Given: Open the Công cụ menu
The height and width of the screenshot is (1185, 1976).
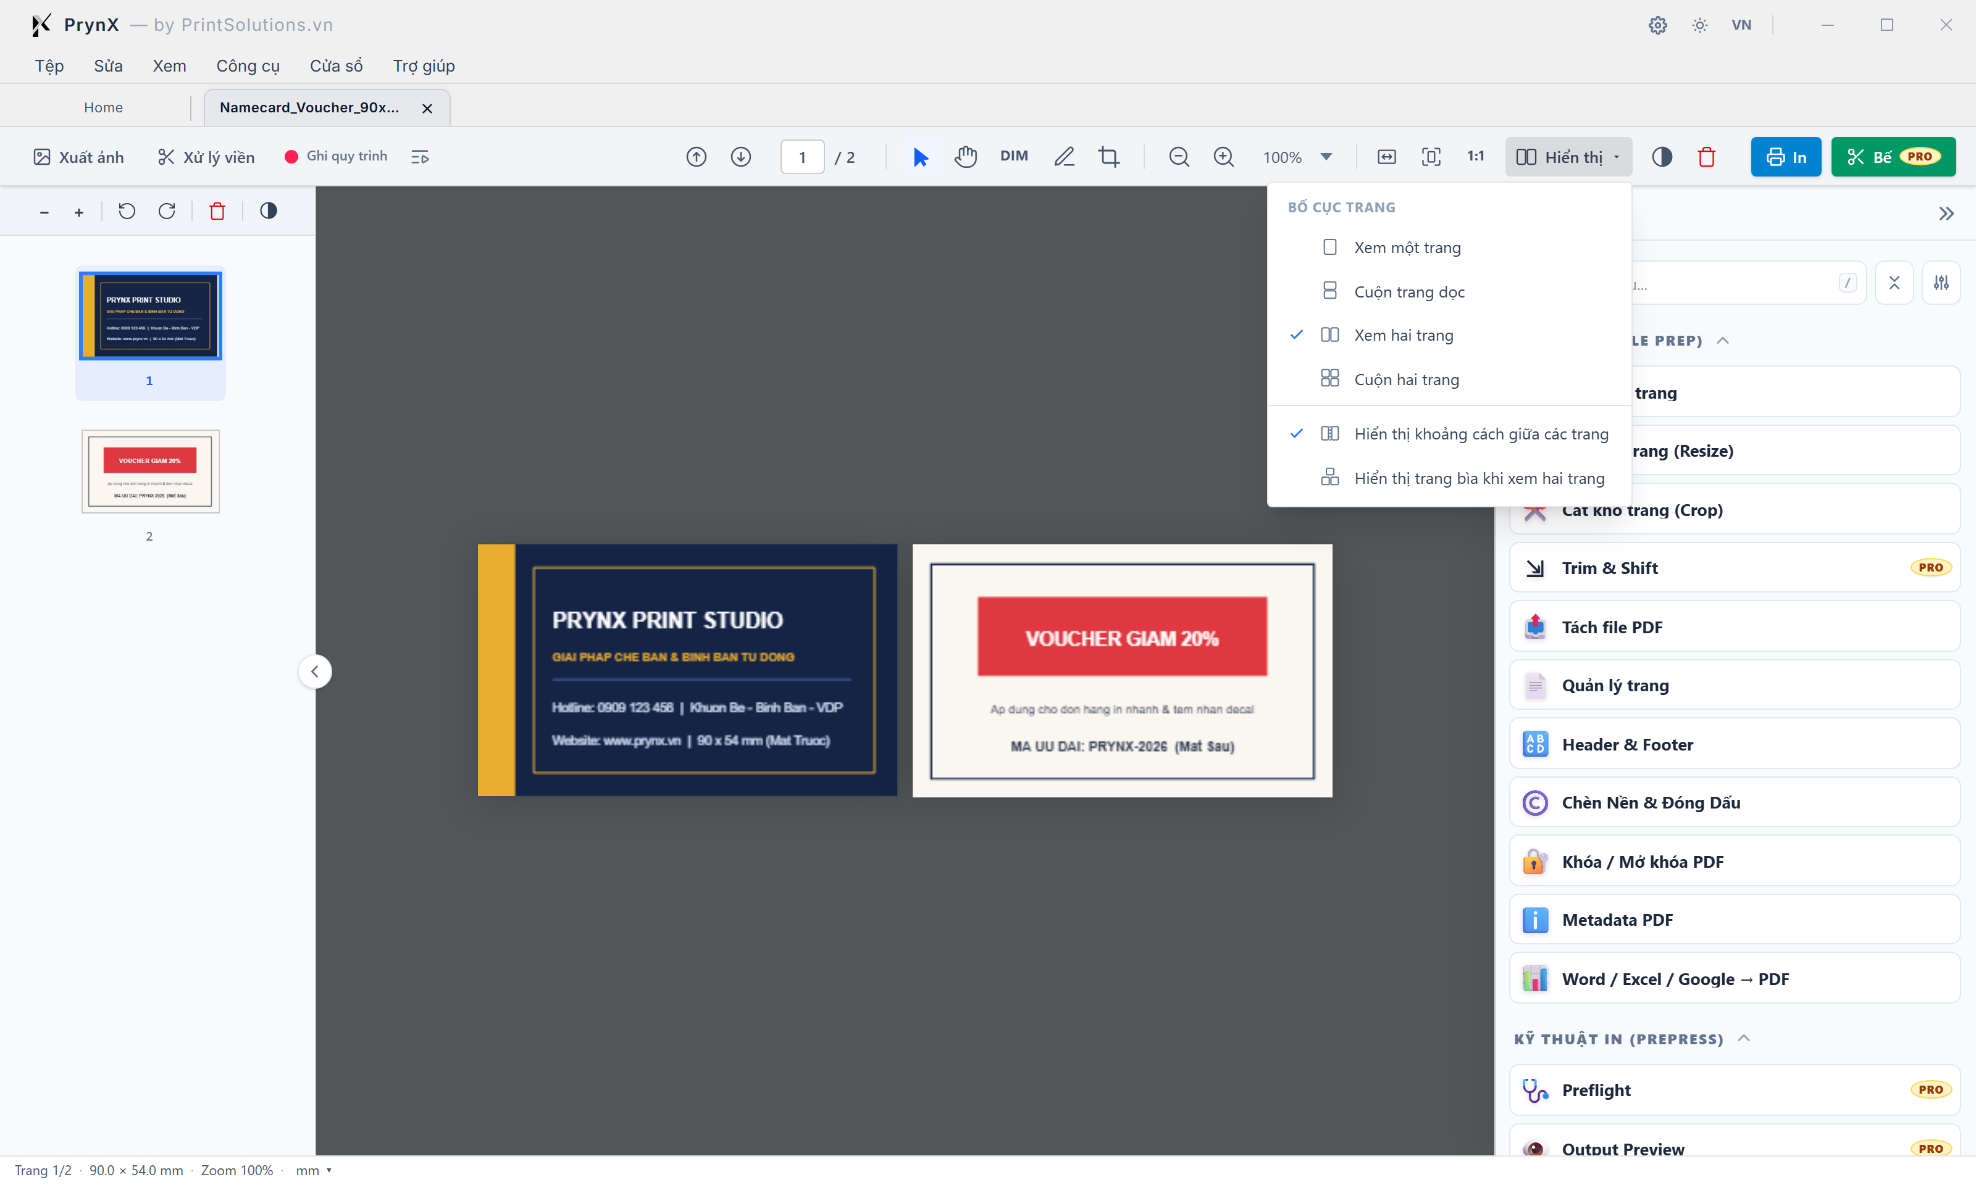Looking at the screenshot, I should [248, 65].
